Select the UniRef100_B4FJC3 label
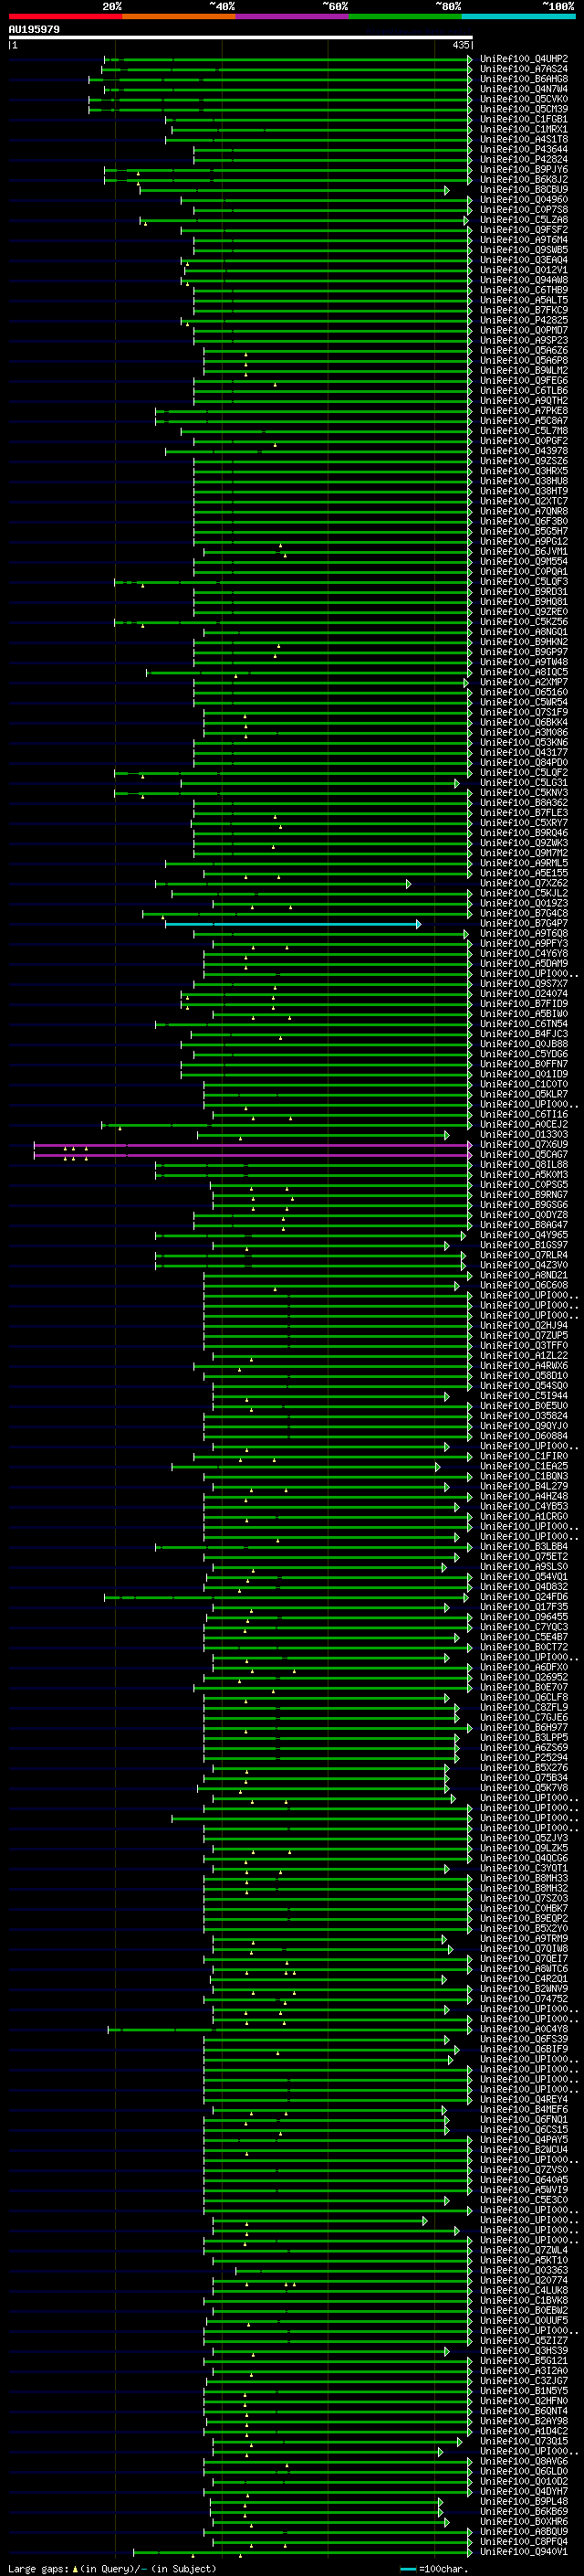Screen dimensions: 584x2576 point(524,1034)
